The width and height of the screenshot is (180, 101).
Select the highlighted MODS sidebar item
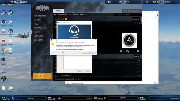coord(37,32)
